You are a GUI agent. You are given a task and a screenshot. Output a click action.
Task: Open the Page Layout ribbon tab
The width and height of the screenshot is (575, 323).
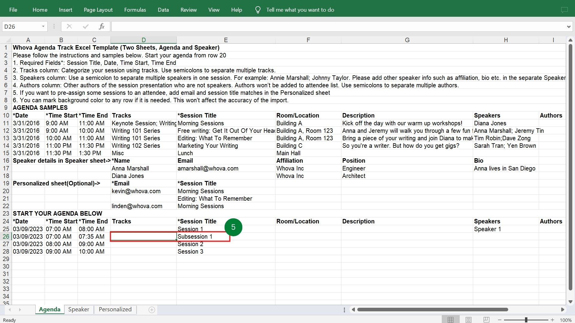click(98, 10)
